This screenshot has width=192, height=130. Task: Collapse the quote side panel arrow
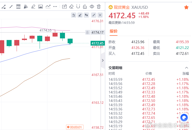103,60
